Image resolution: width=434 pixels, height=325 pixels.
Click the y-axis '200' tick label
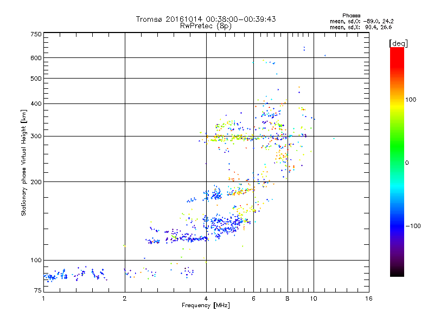click(x=36, y=182)
